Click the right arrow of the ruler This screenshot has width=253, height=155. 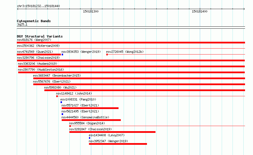[244, 9]
